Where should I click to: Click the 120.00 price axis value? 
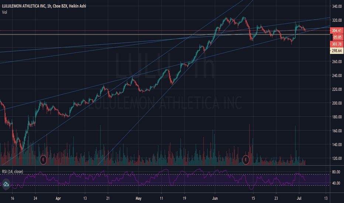[x=337, y=158]
